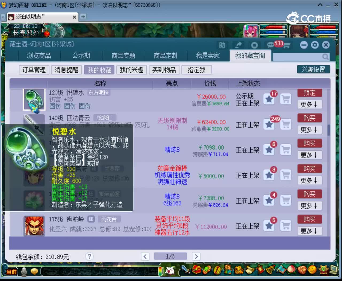
Task: Open the 助 help icon
Action: tap(222, 45)
